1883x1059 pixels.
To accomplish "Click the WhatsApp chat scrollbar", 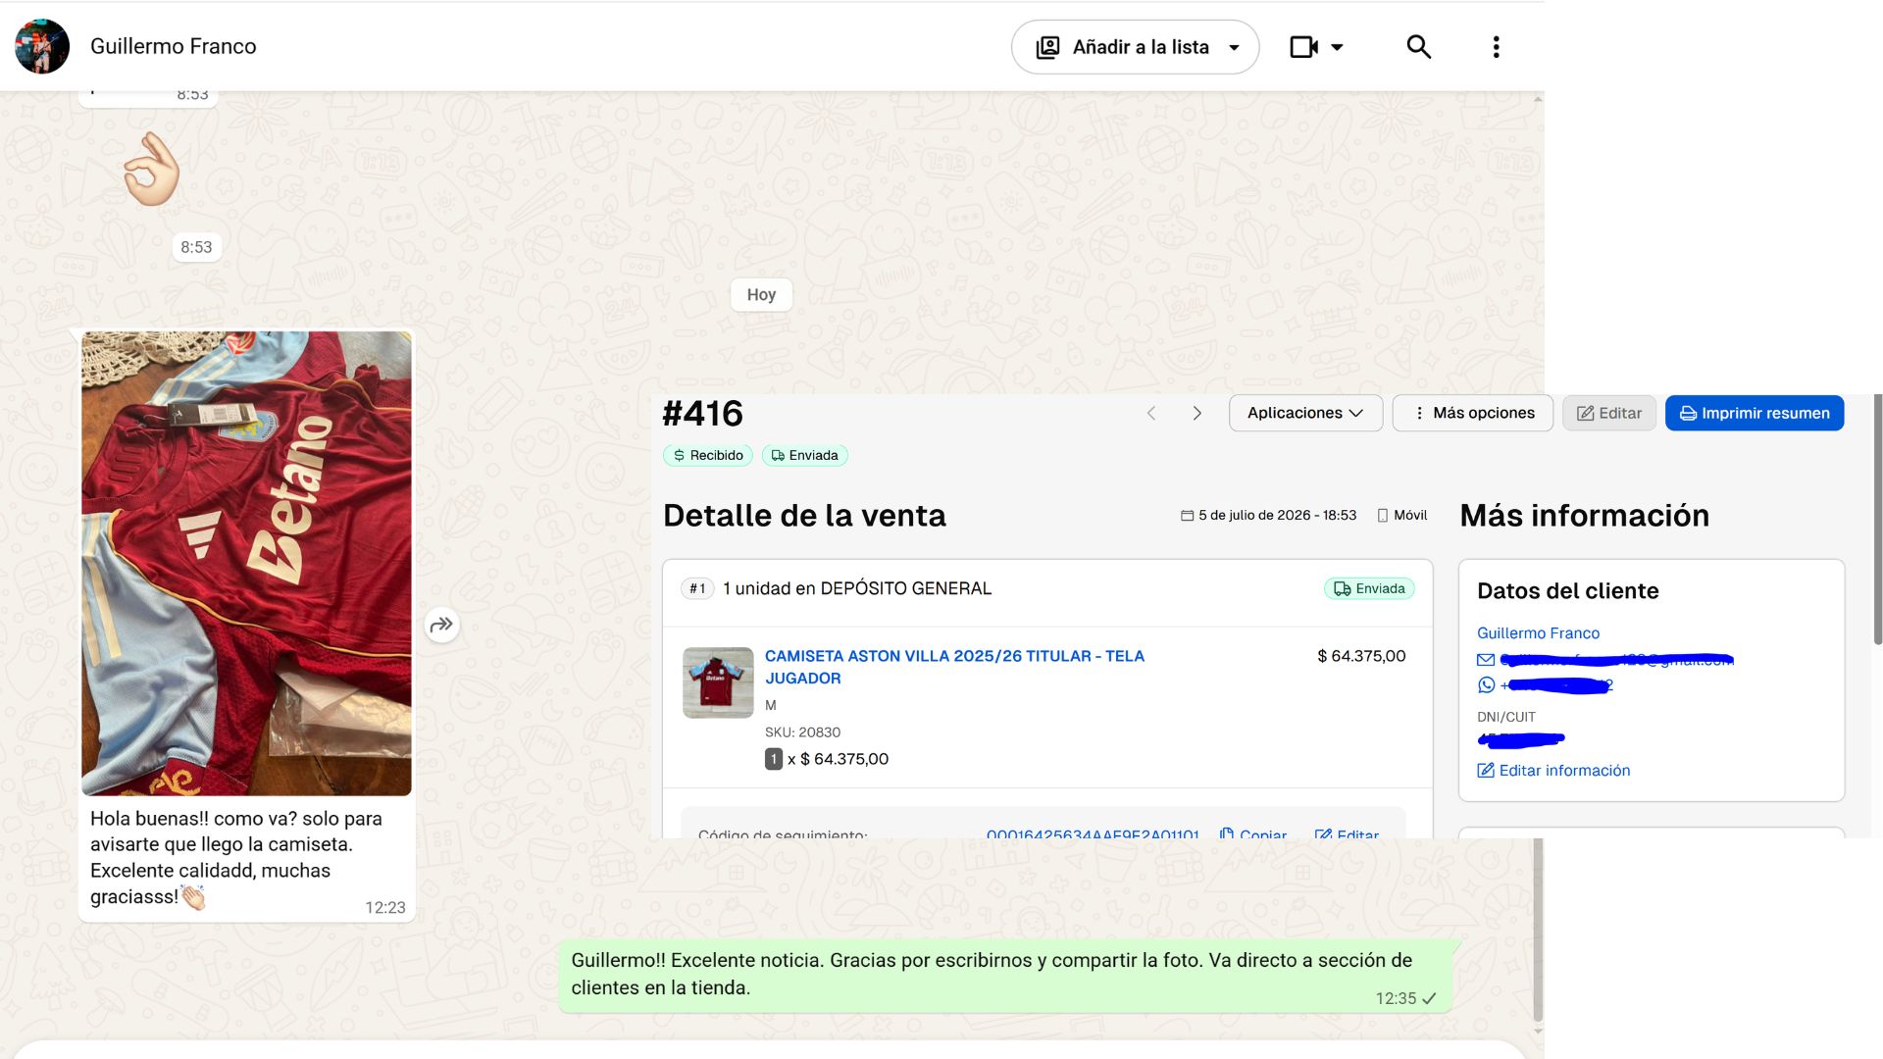I will click(1538, 930).
